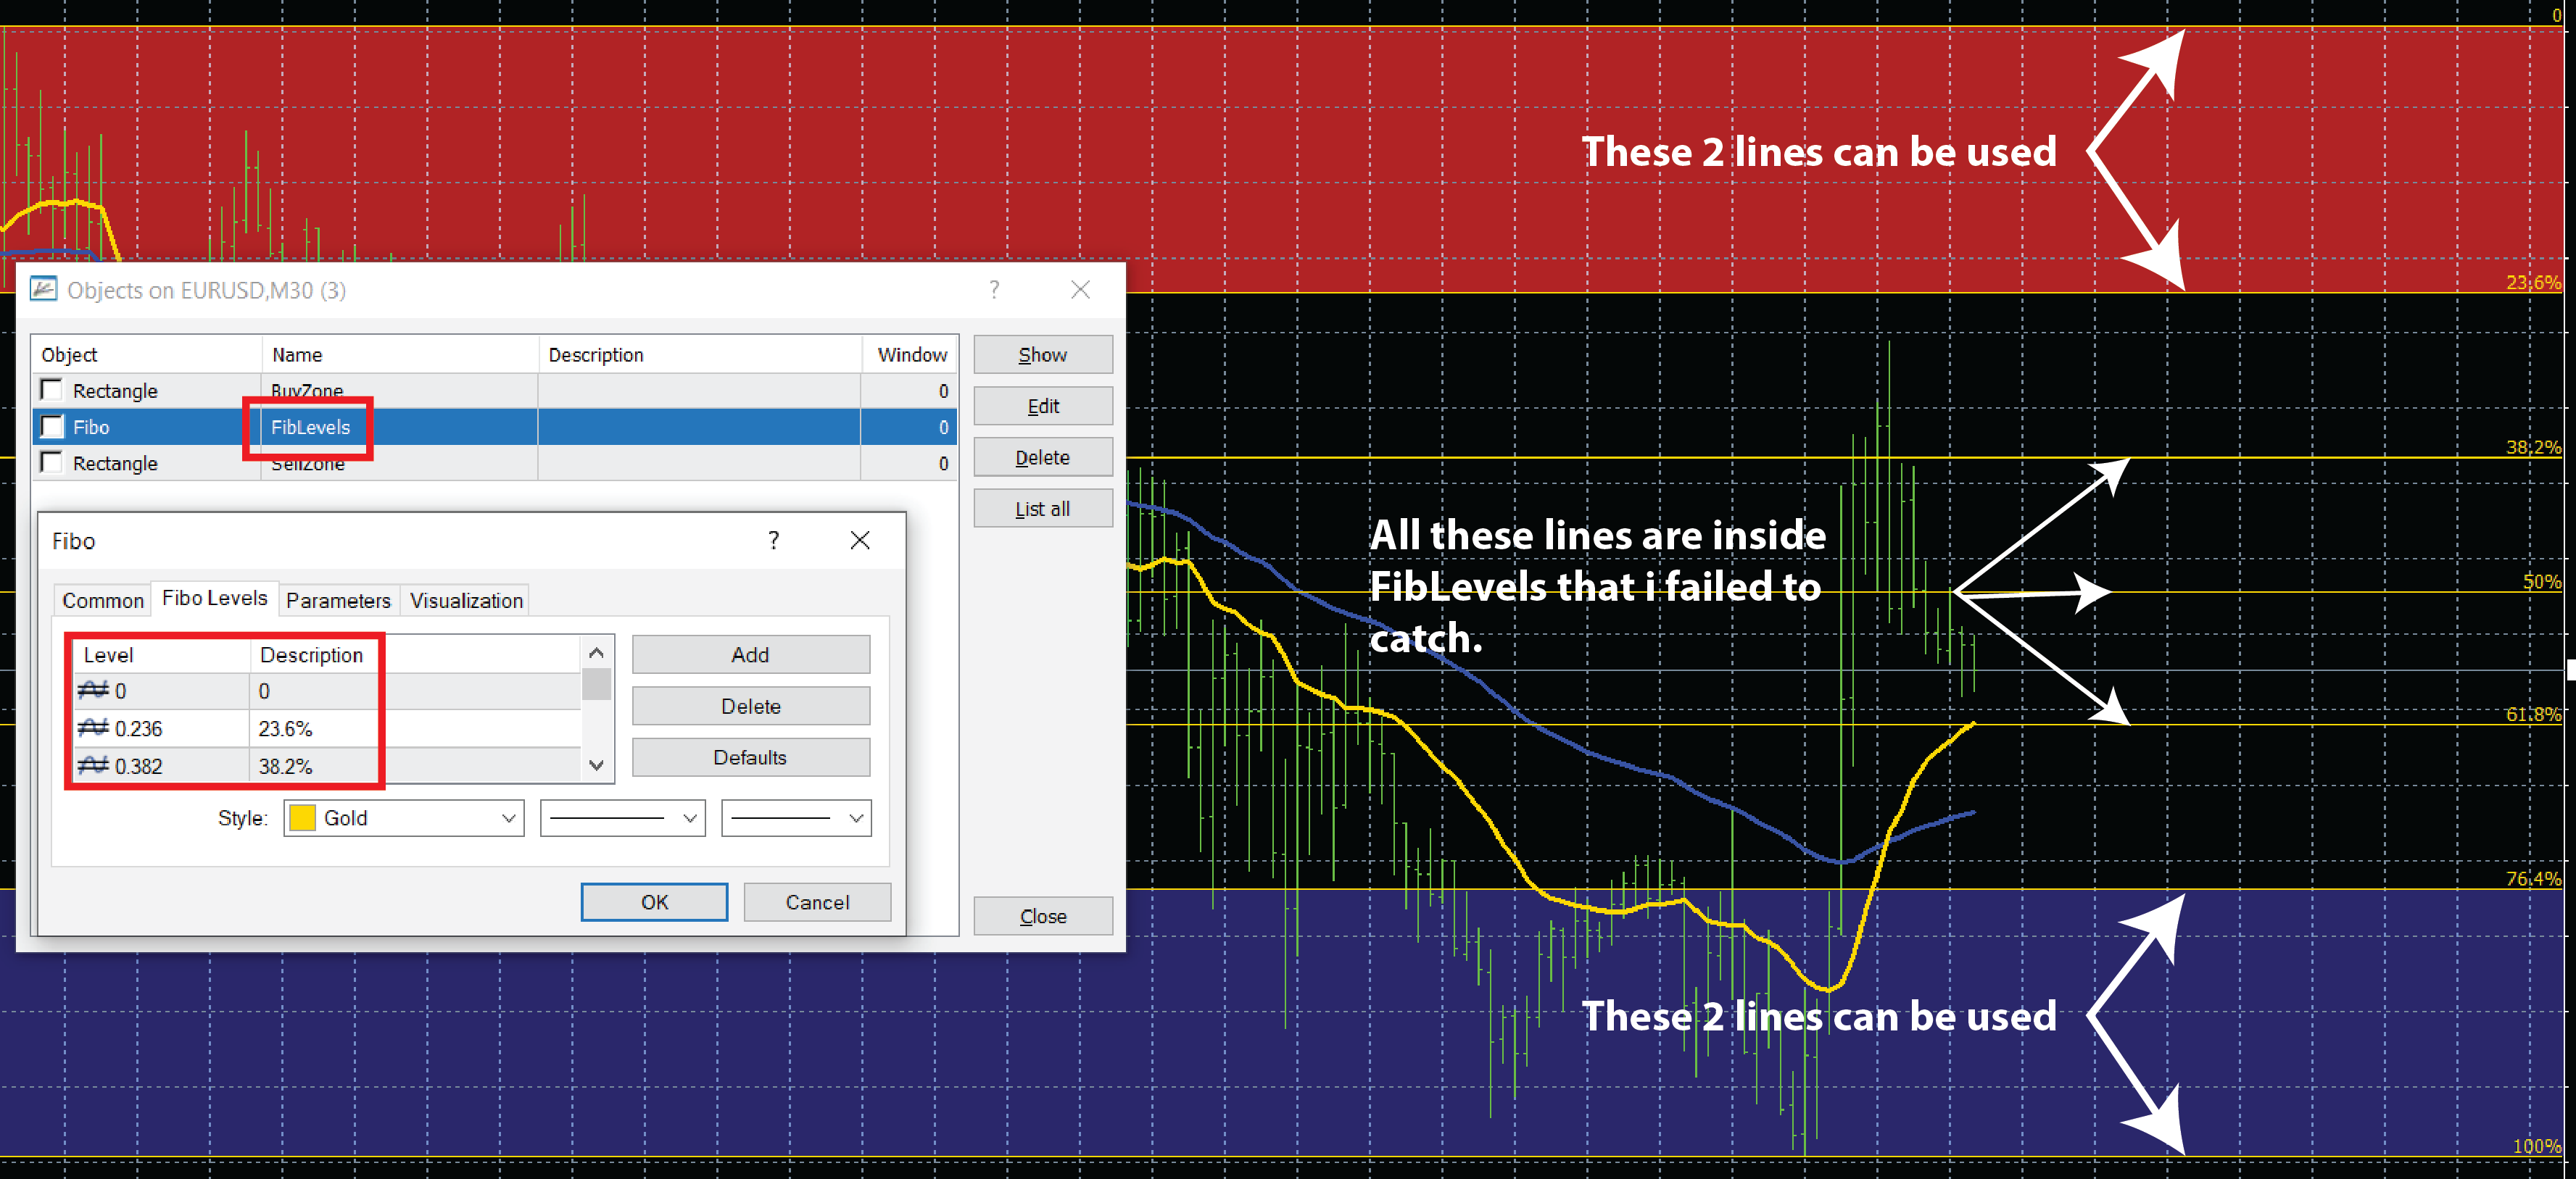Expand the line width dropdown

click(x=796, y=818)
